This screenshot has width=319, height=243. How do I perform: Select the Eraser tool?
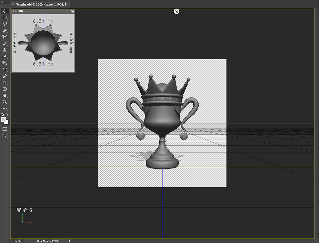point(5,57)
